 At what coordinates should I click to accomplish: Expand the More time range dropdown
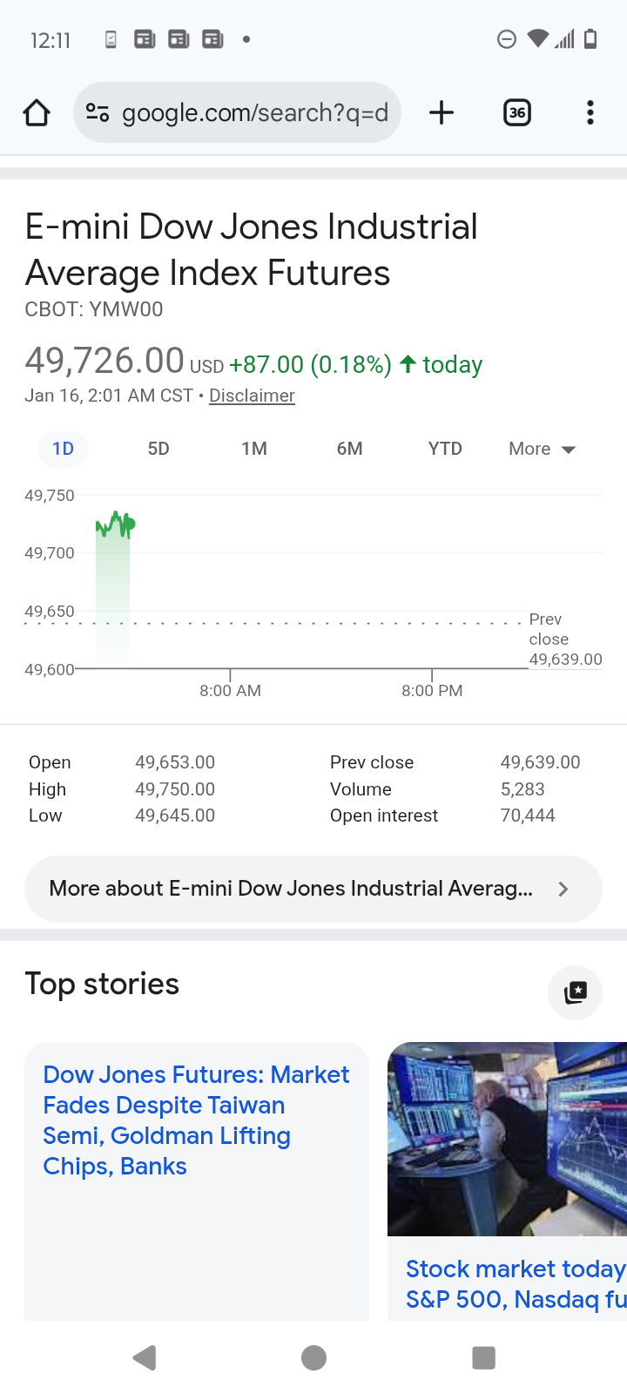tap(542, 449)
